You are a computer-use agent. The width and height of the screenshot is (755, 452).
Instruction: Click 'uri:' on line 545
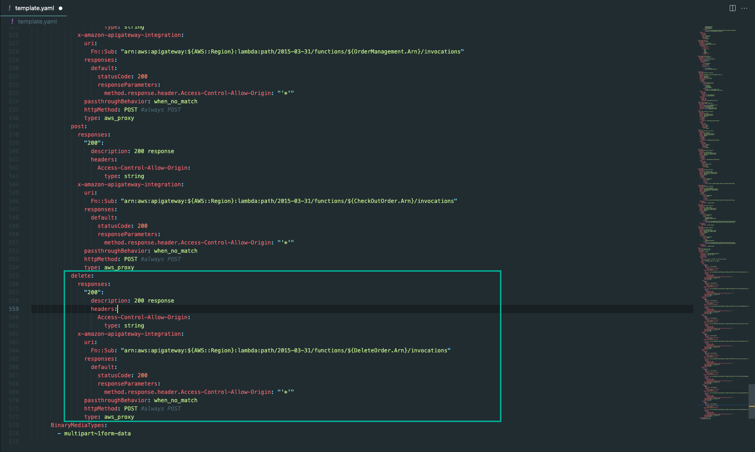(91, 193)
